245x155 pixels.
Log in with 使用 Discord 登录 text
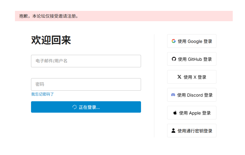(195, 95)
